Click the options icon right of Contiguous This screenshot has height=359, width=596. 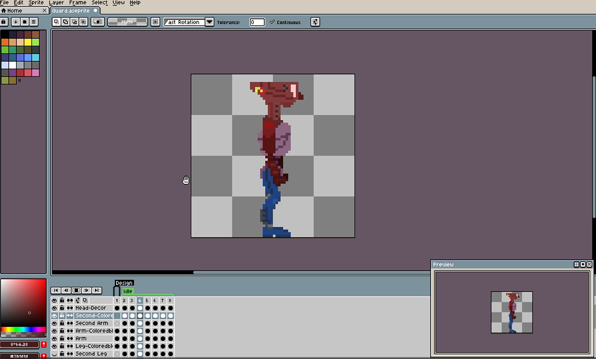[x=315, y=21]
